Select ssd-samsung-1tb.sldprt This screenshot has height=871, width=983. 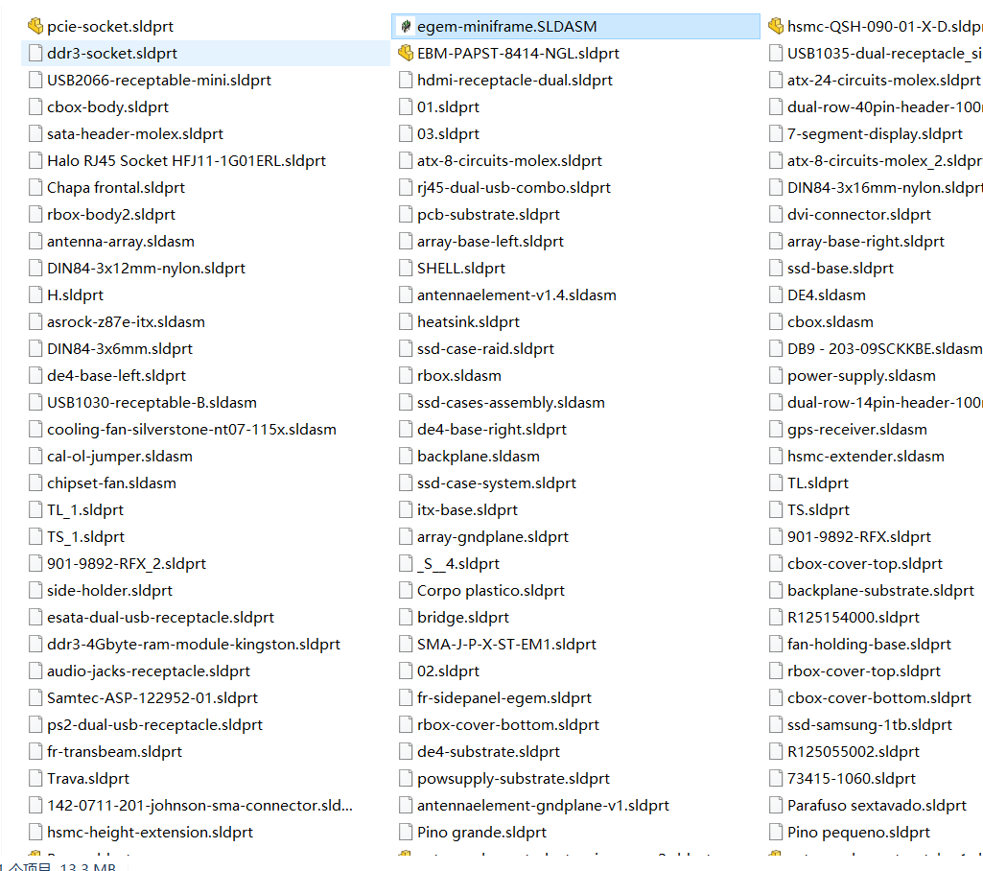point(870,725)
